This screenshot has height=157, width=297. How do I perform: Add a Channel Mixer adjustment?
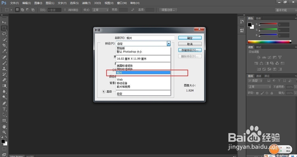click(x=277, y=63)
